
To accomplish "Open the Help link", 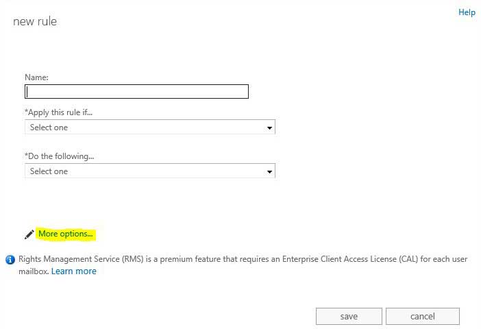I will [467, 12].
